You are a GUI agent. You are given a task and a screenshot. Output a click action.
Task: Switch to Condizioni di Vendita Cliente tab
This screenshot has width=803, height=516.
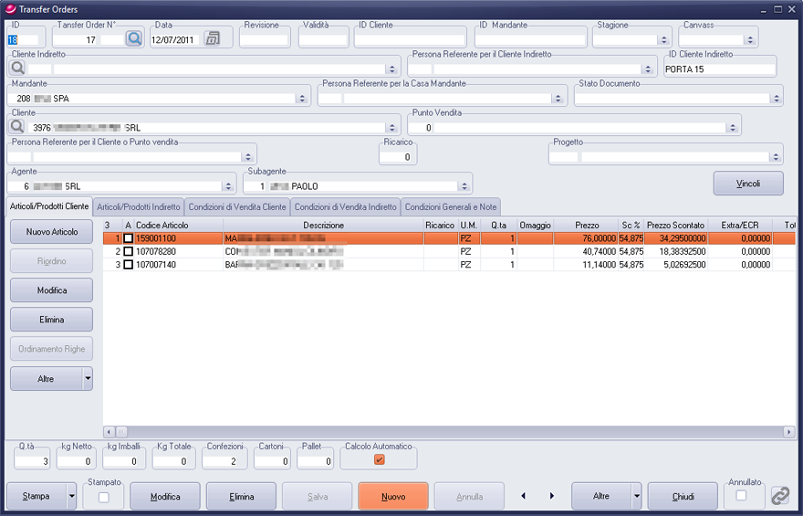(236, 207)
